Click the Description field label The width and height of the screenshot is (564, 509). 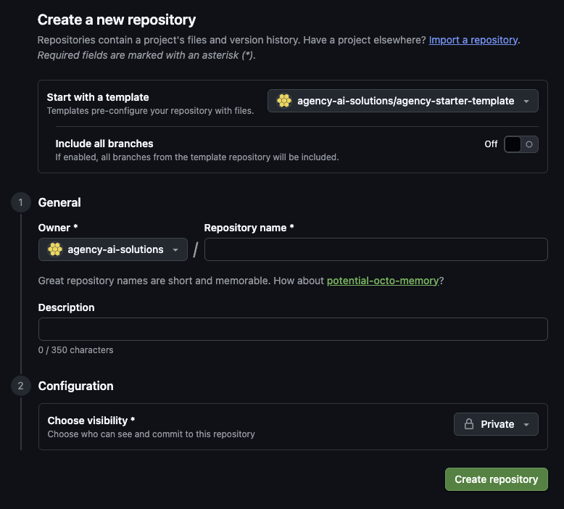[66, 307]
